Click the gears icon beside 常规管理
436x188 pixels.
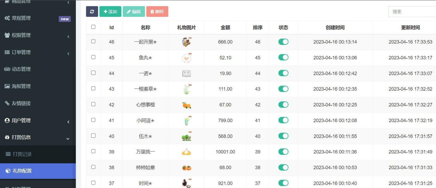click(x=7, y=18)
